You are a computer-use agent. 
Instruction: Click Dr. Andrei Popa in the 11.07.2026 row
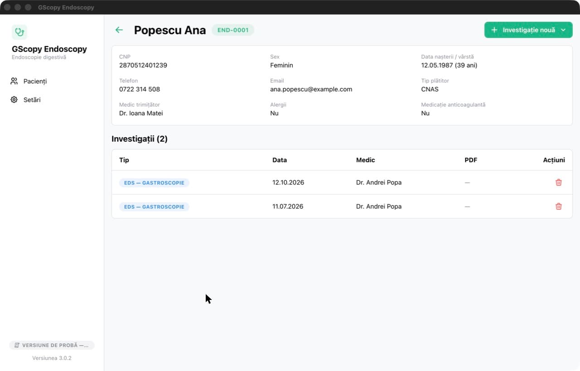pyautogui.click(x=379, y=206)
